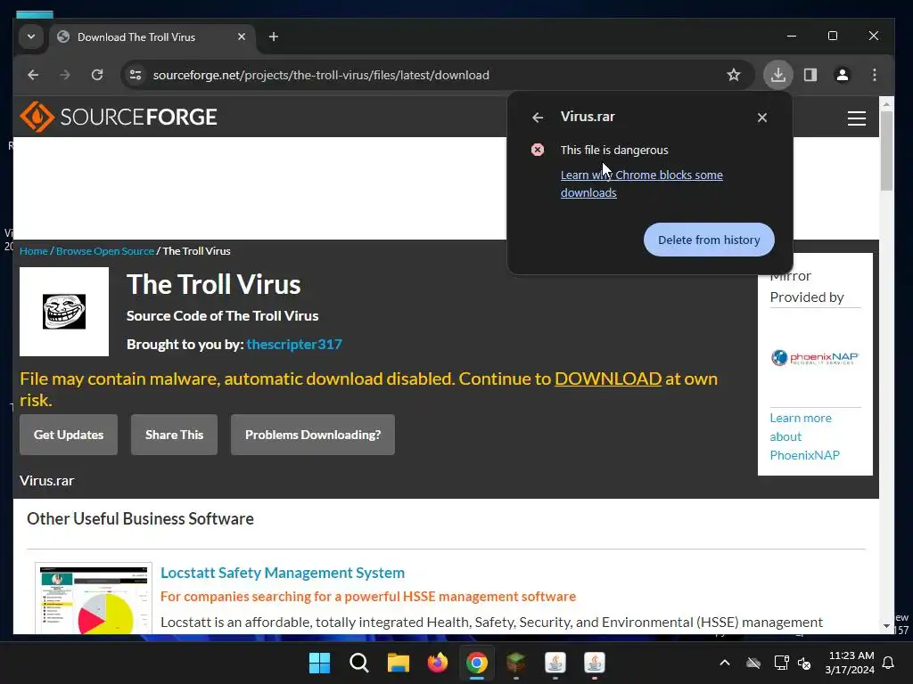Click the forward navigation arrow
The width and height of the screenshot is (913, 684).
(64, 75)
